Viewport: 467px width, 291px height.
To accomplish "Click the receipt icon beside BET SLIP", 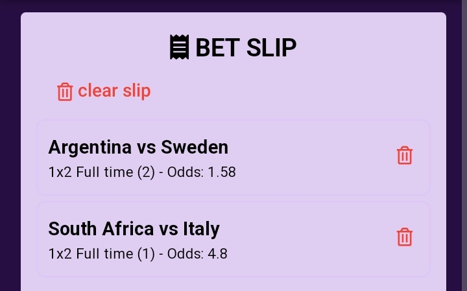I will pos(179,47).
